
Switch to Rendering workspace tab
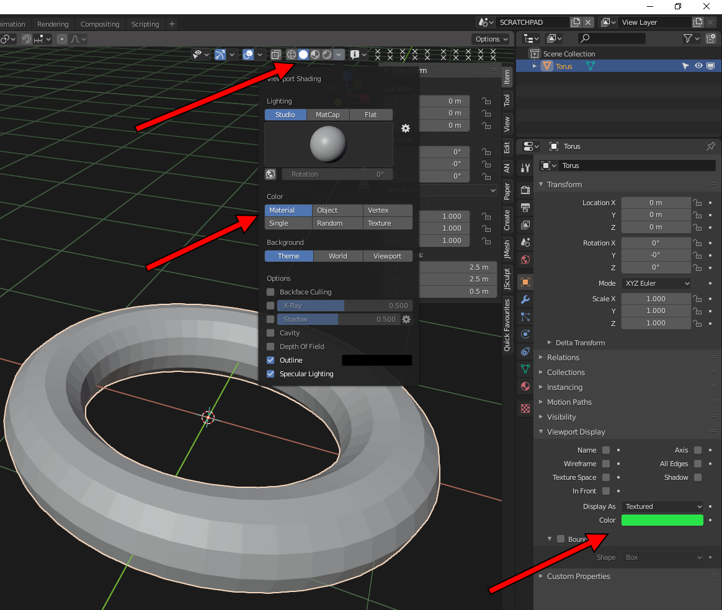tap(53, 24)
